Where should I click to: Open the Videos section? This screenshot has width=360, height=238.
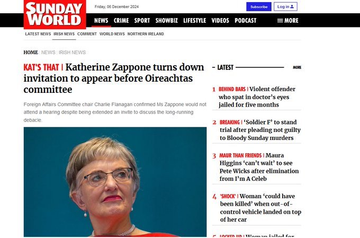[x=220, y=21]
